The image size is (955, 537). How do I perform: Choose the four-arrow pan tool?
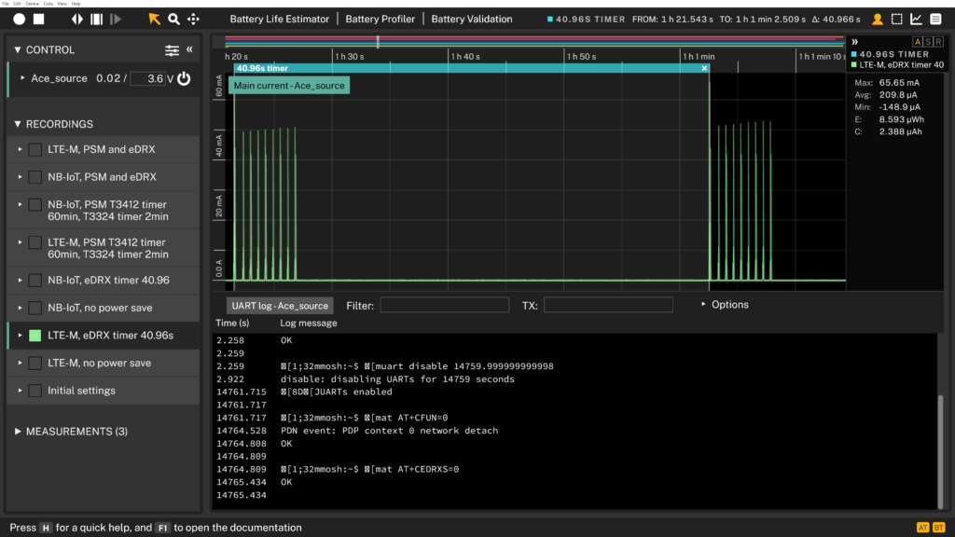(x=193, y=19)
